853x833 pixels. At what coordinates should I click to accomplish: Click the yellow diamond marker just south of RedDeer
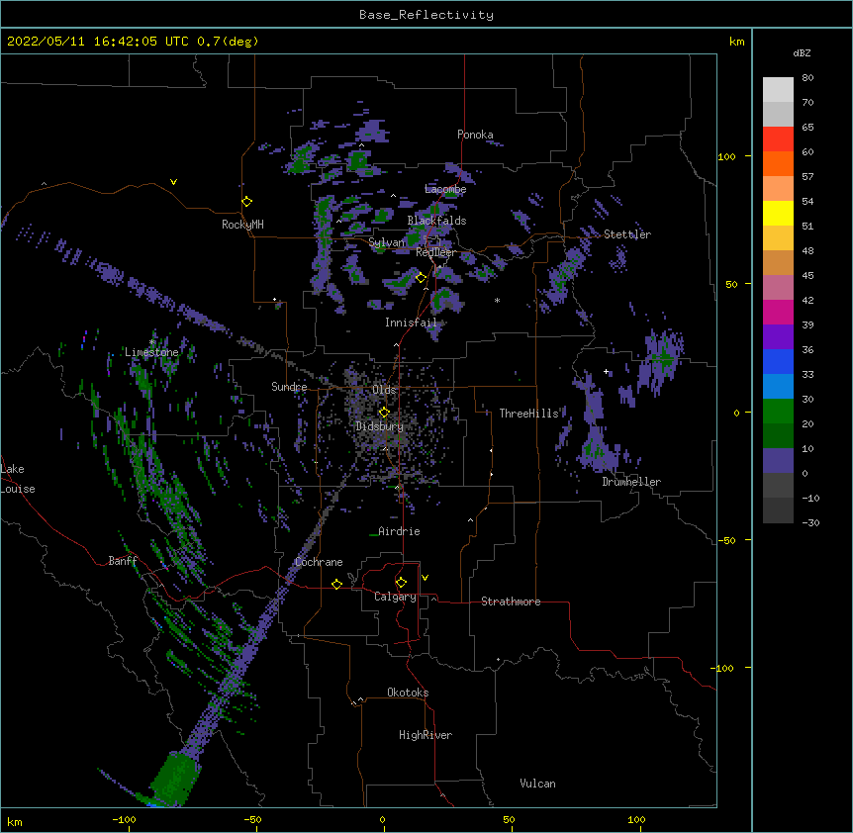pos(421,278)
